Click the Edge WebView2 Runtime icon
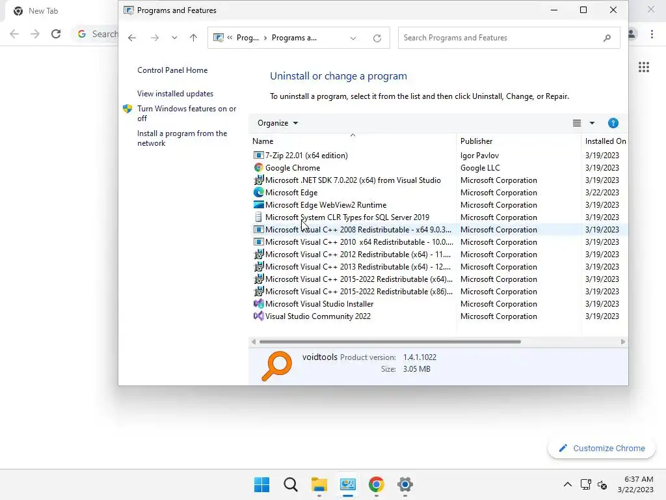 [258, 204]
